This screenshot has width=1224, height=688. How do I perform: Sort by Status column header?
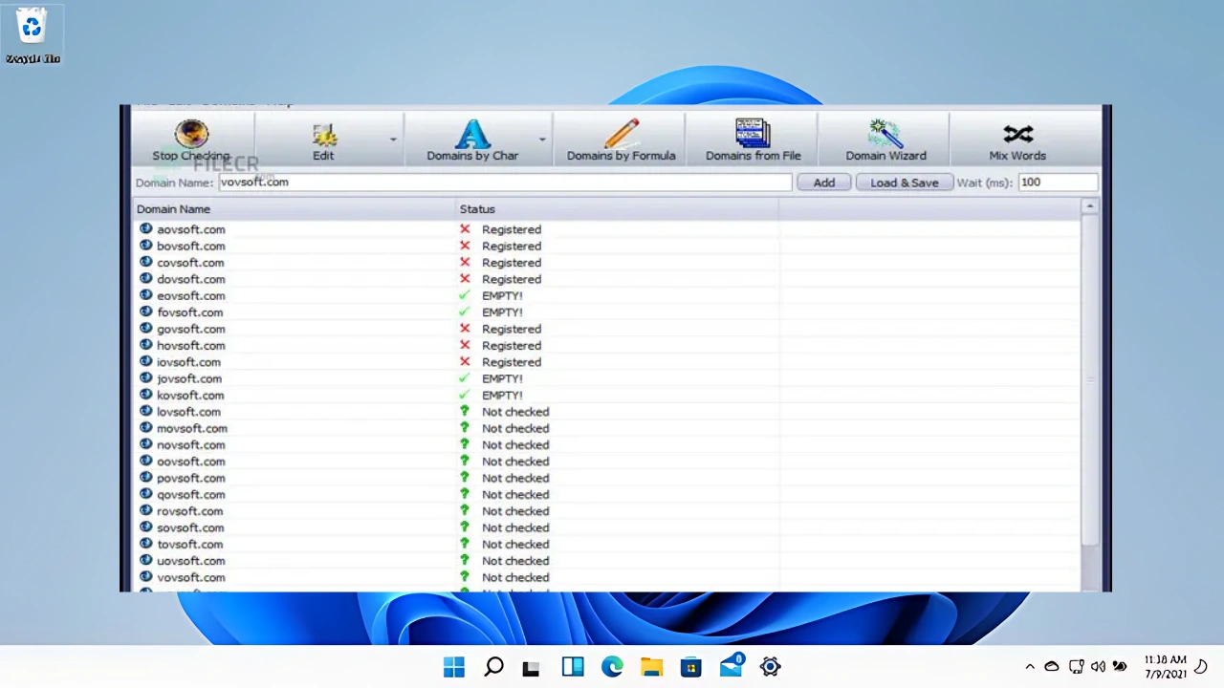pos(617,208)
